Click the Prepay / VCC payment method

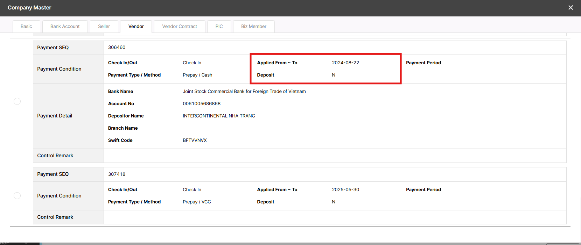[x=197, y=202]
